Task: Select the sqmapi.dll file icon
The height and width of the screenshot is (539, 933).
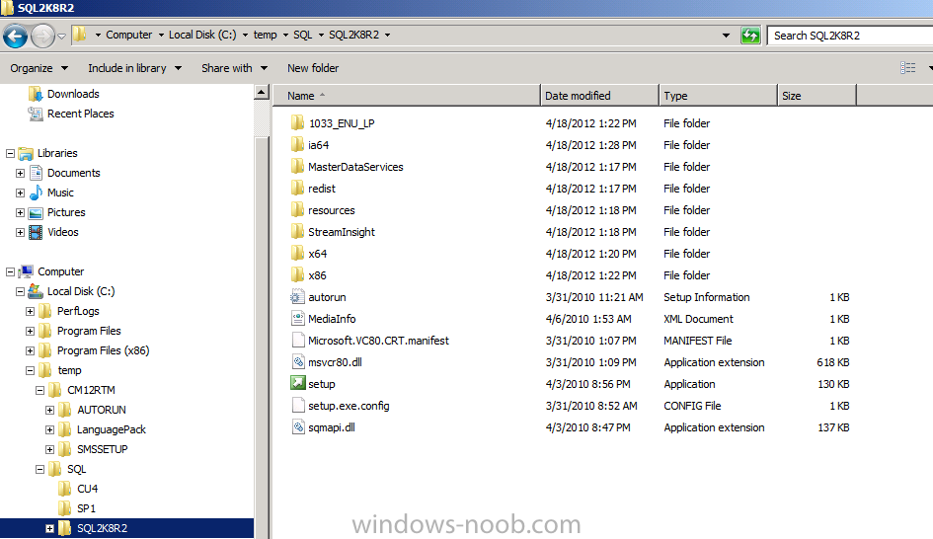Action: coord(297,426)
